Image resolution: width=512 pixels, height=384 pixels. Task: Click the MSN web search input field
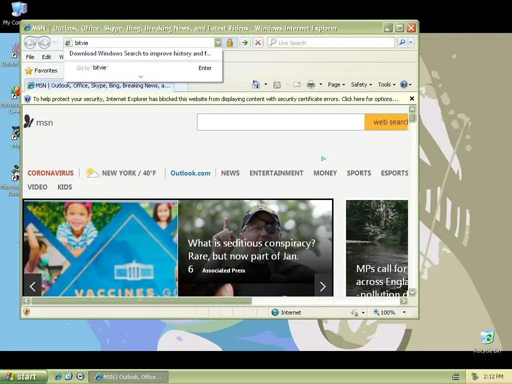(x=281, y=122)
